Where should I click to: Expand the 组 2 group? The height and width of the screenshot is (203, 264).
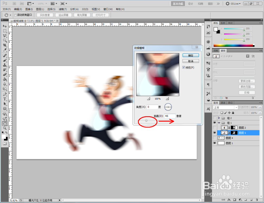219,118
